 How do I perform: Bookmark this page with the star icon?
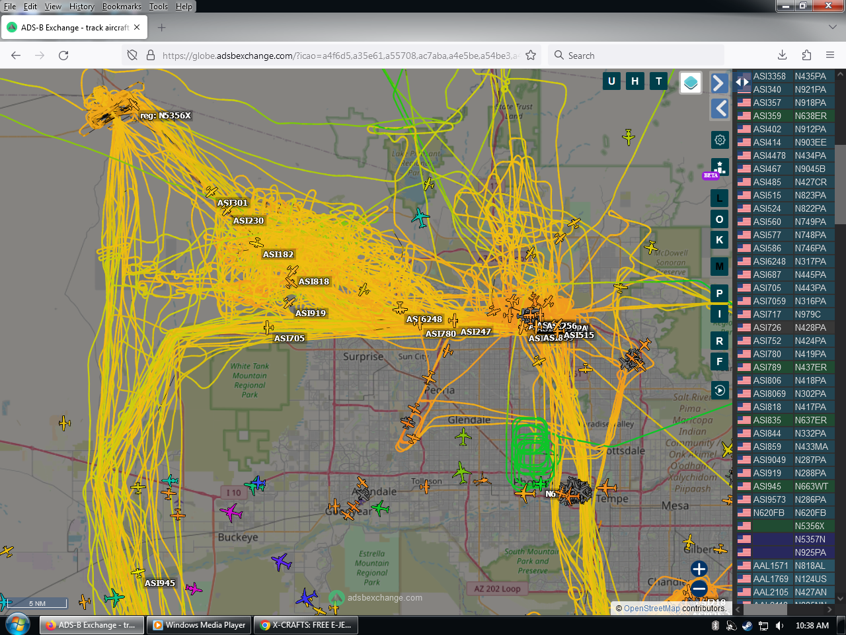(531, 56)
